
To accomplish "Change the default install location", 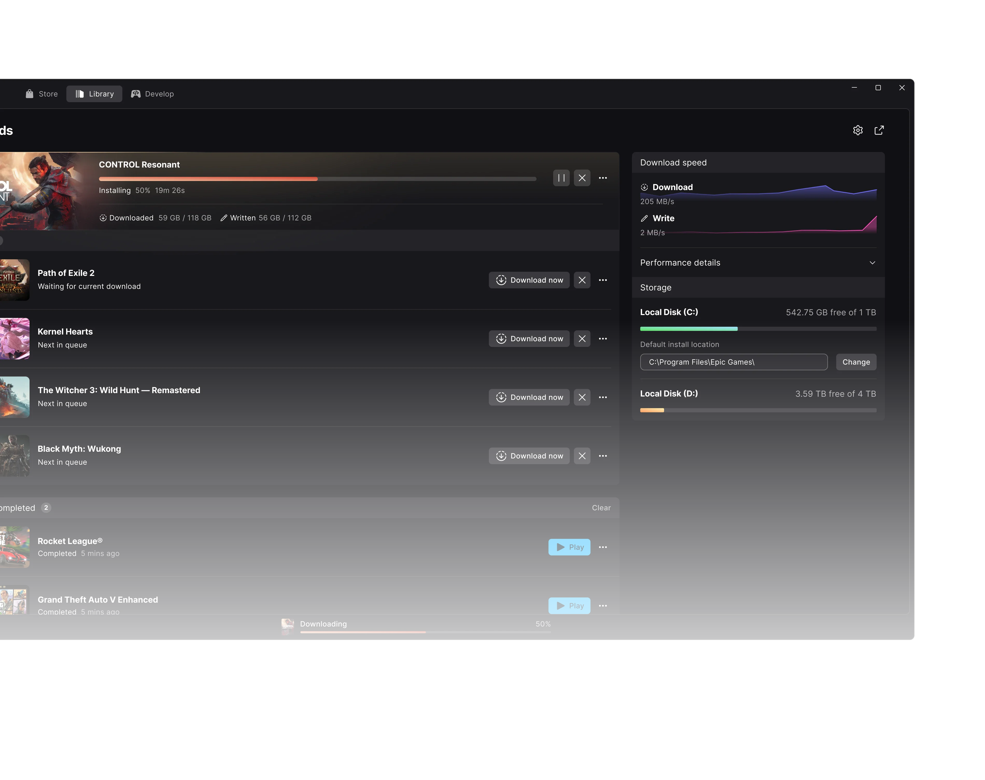I will click(856, 362).
